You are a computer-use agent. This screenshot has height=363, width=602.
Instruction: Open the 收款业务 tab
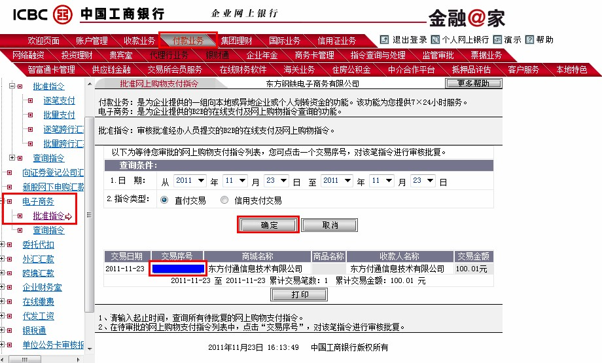(139, 41)
